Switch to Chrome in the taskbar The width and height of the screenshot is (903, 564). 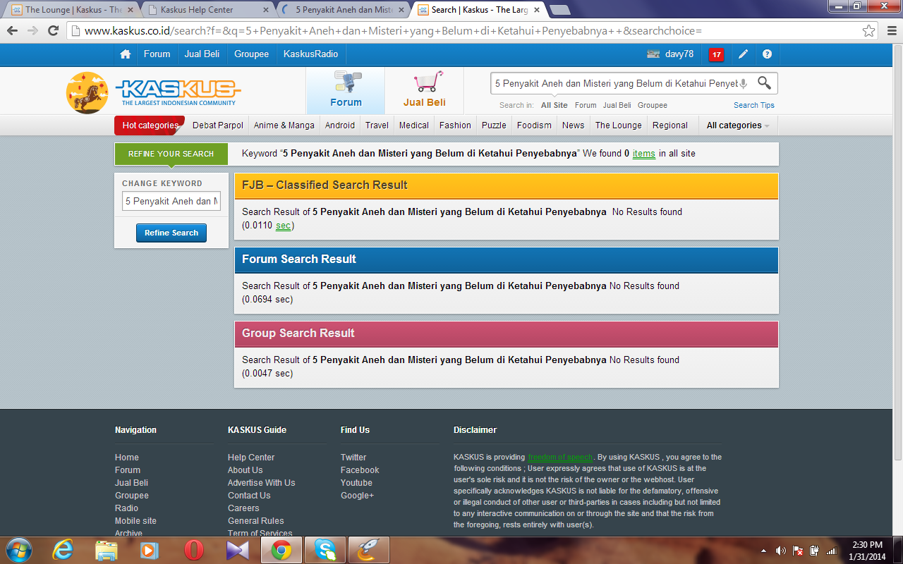point(281,550)
